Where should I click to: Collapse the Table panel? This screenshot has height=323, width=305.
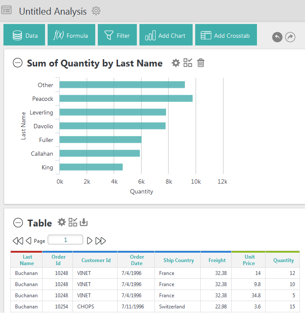pyautogui.click(x=18, y=223)
